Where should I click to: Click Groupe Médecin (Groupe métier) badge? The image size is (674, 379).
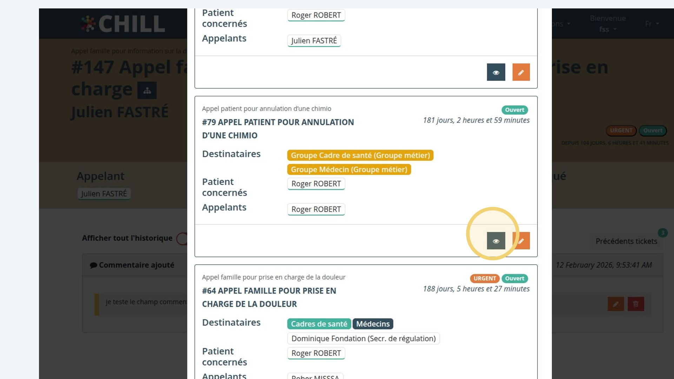coord(349,169)
